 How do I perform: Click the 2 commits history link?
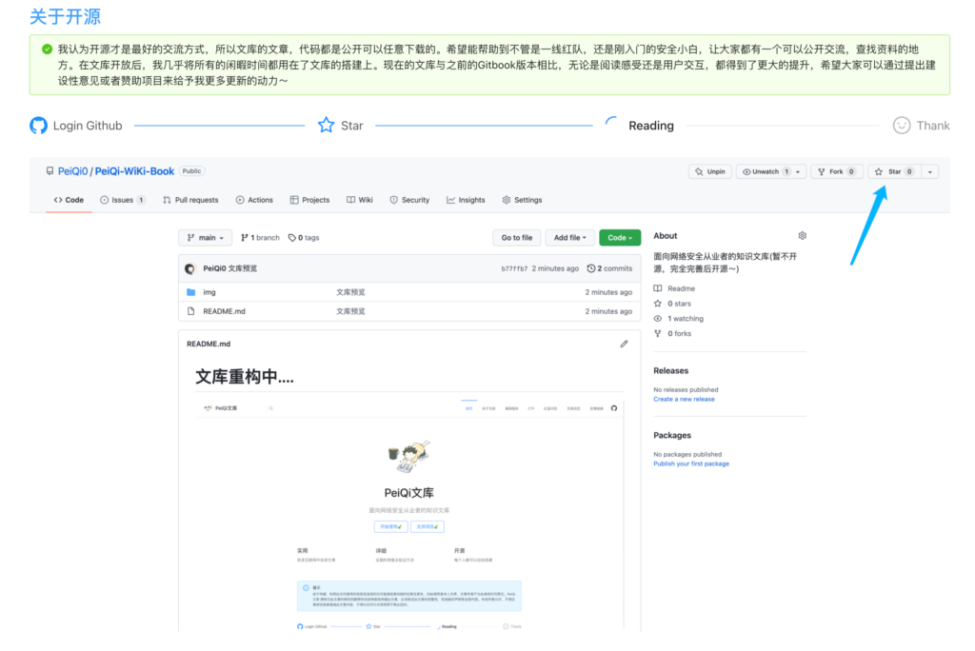click(x=610, y=268)
